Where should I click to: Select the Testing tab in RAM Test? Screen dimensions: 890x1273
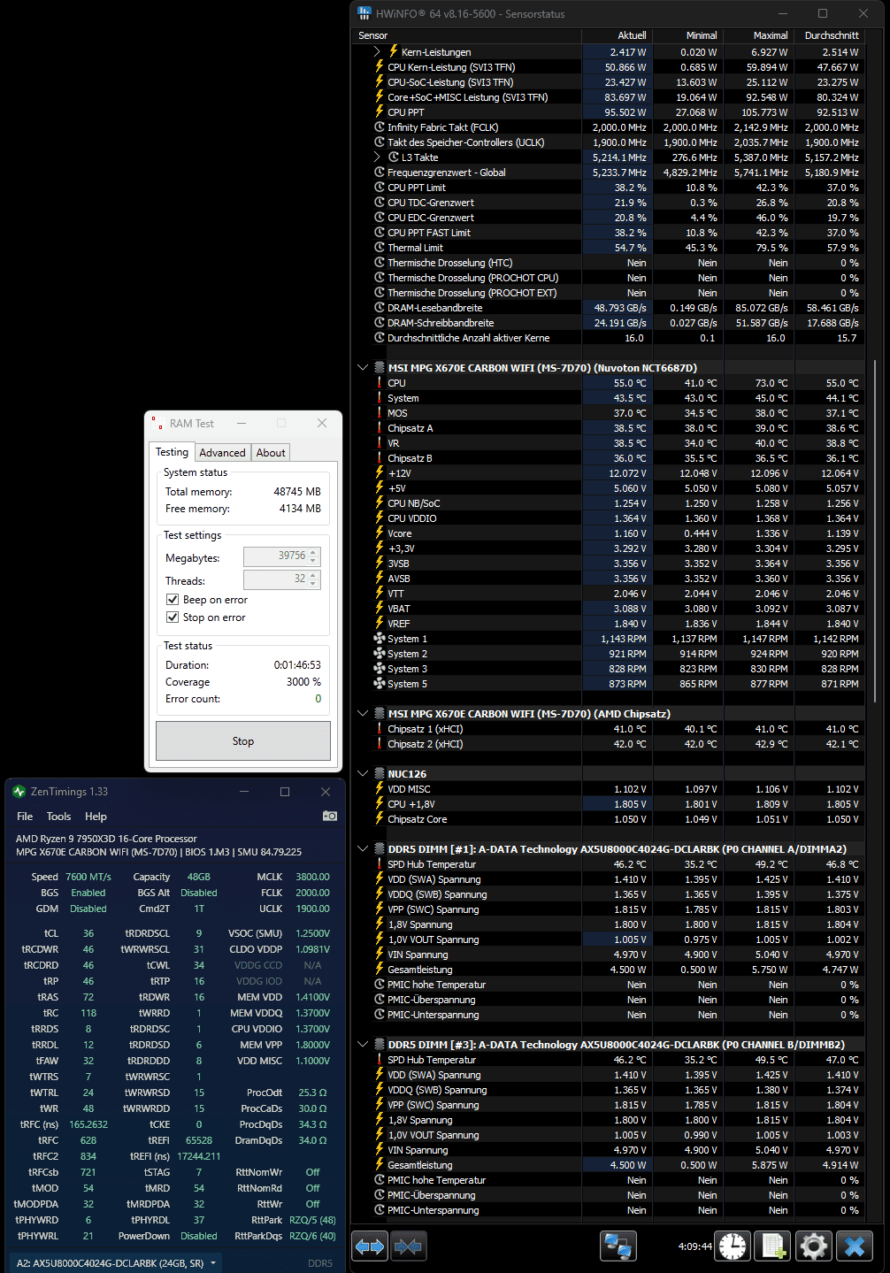(x=173, y=452)
